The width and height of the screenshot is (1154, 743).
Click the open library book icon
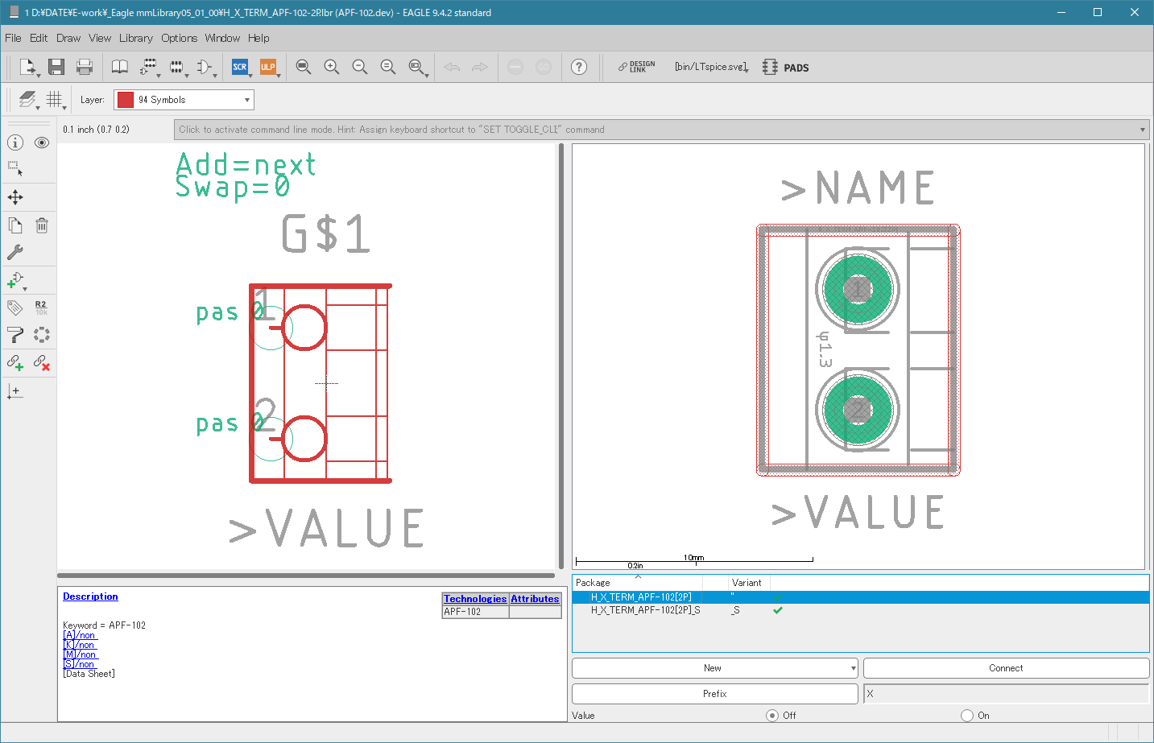[119, 67]
